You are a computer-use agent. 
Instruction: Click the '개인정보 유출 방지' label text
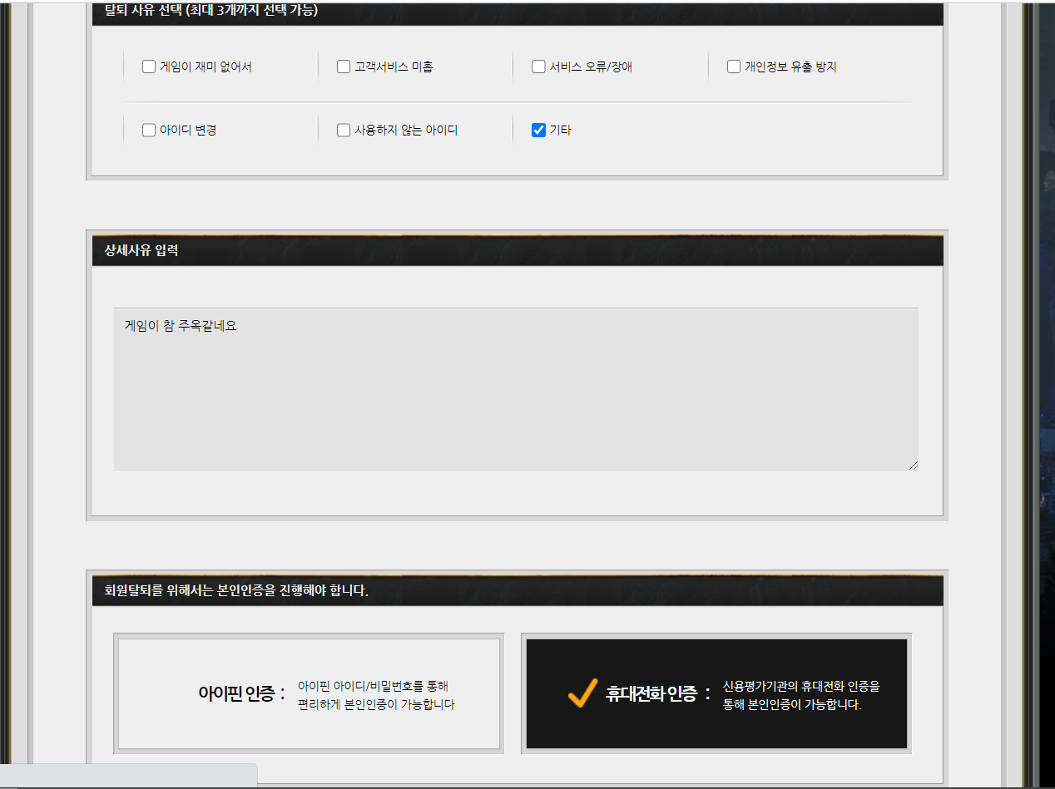790,67
